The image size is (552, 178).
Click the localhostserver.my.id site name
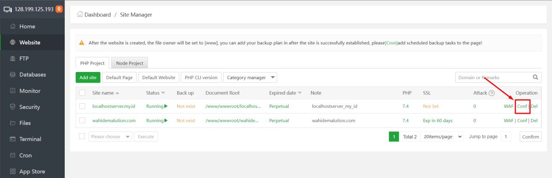(x=114, y=106)
